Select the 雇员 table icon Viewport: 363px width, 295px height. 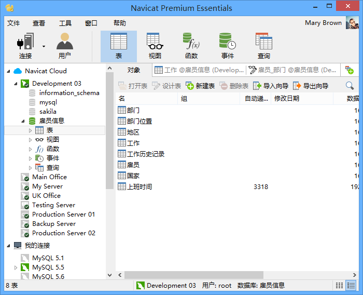[x=122, y=165]
